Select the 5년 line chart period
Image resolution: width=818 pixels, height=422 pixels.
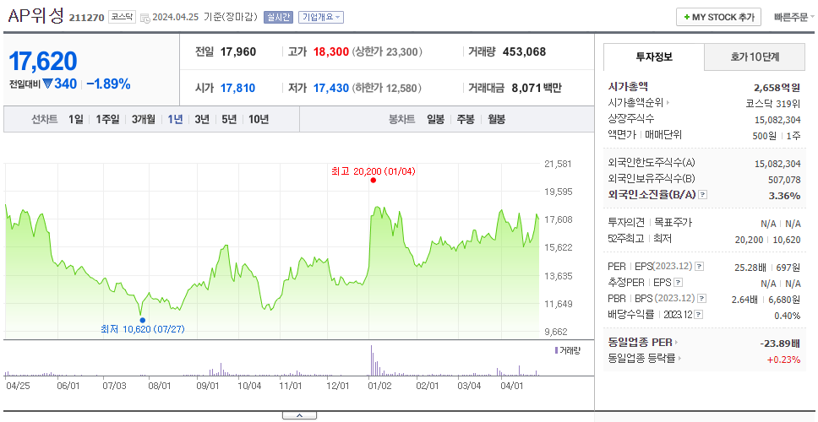point(229,119)
